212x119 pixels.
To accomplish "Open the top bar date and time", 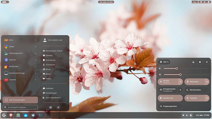I will coord(106,2).
